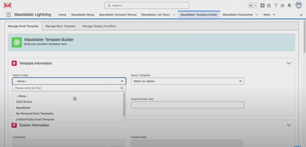Open the More navigation menu
306x147 pixels.
click(x=269, y=15)
